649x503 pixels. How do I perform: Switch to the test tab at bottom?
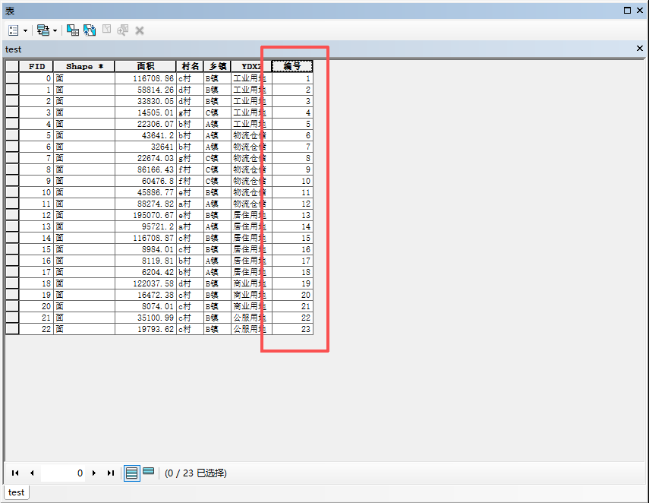[x=16, y=492]
